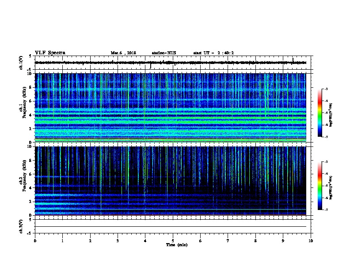Click time axis tick label "1"
This screenshot has width=350, height=270.
click(63, 241)
